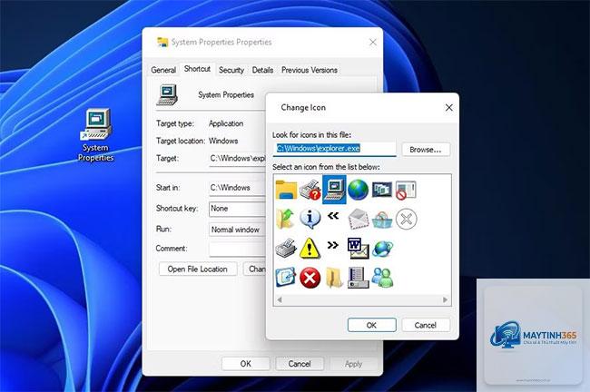Open the Run dropdown showing Normal window
Image resolution: width=590 pixels, height=392 pixels.
[238, 229]
